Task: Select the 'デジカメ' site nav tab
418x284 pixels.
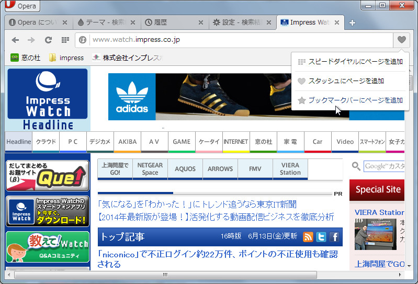Action: (100, 142)
